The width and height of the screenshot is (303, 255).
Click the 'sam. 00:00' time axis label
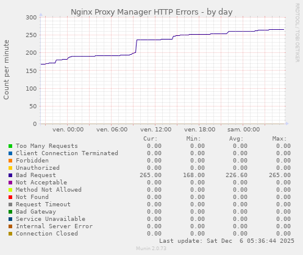[243, 130]
